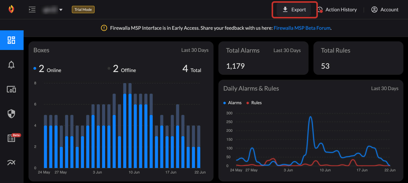Click the Total Rules card title
Viewport: 408px width, 183px height.
(336, 51)
